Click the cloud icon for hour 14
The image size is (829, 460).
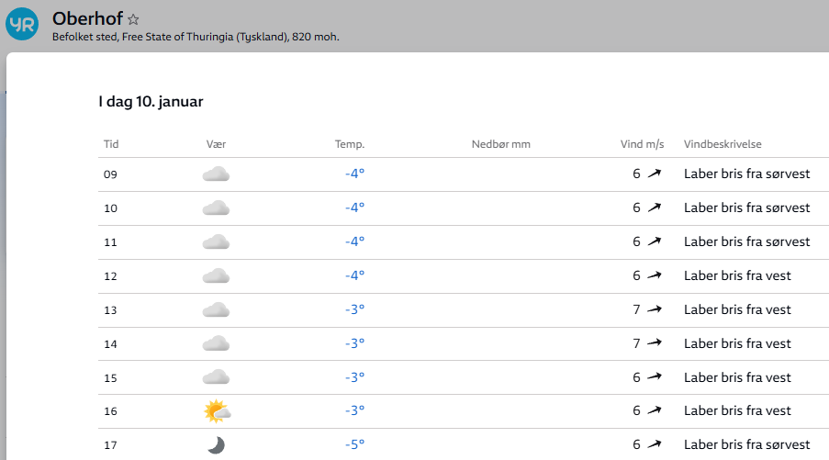[216, 343]
